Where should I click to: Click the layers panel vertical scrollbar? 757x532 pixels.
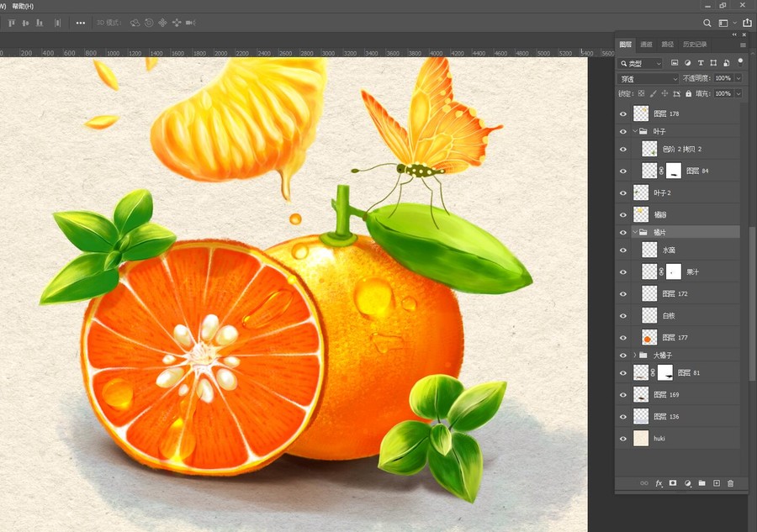[753, 304]
